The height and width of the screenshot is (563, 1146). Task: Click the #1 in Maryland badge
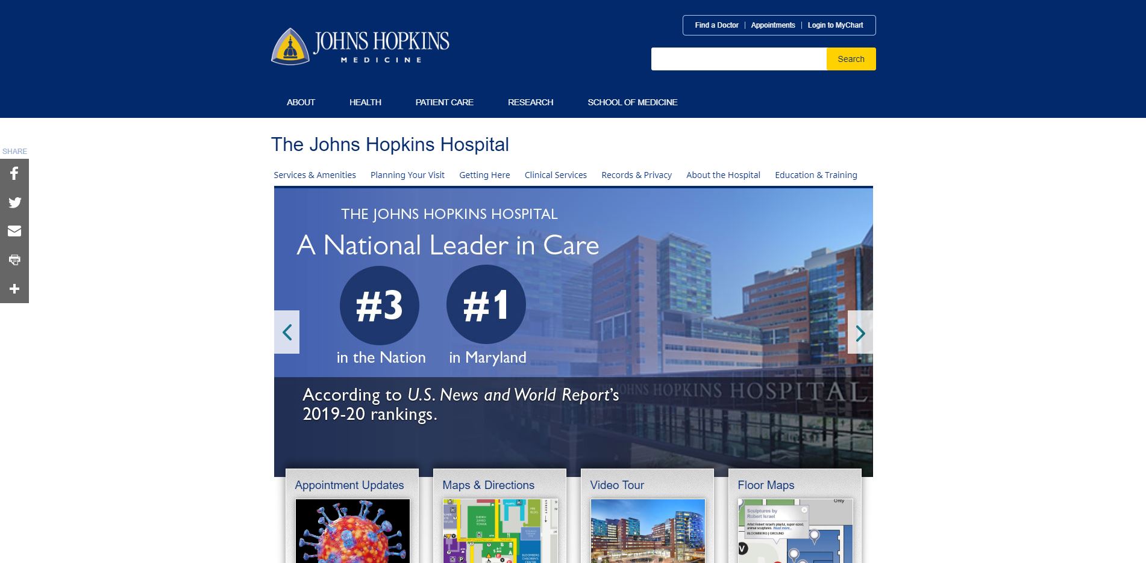click(x=486, y=305)
